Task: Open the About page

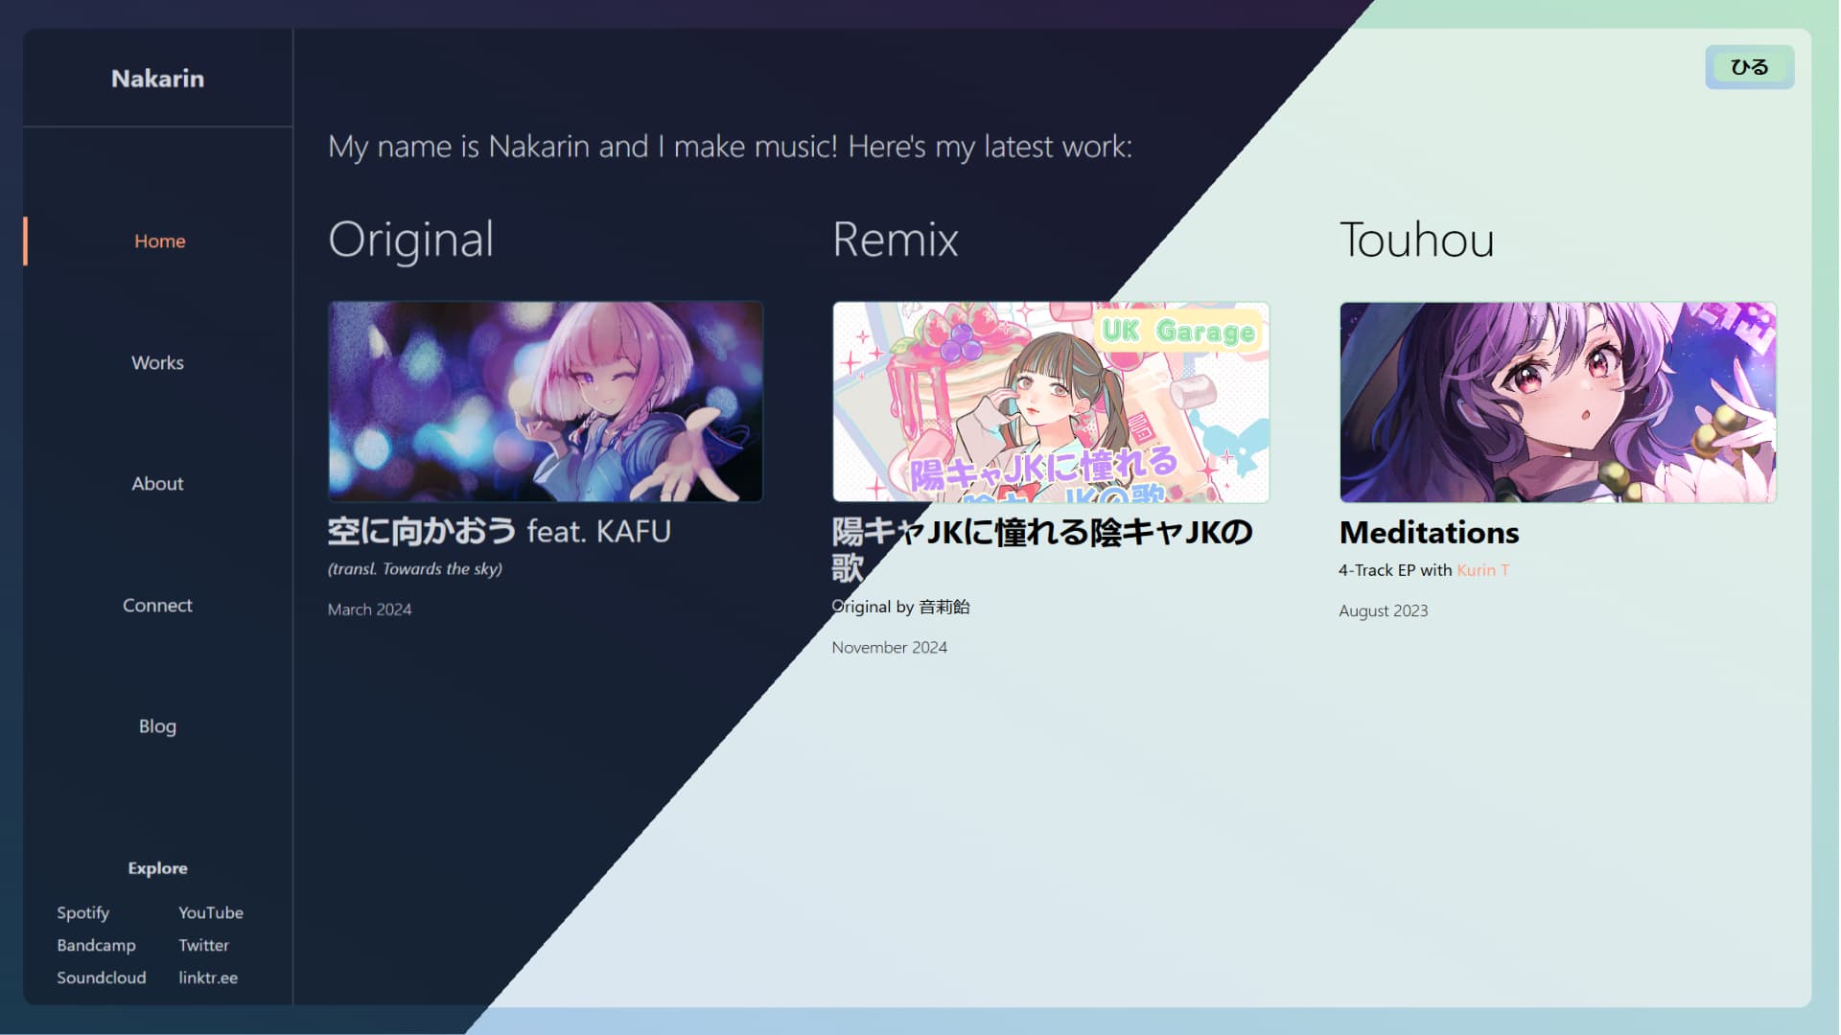Action: coord(157,484)
